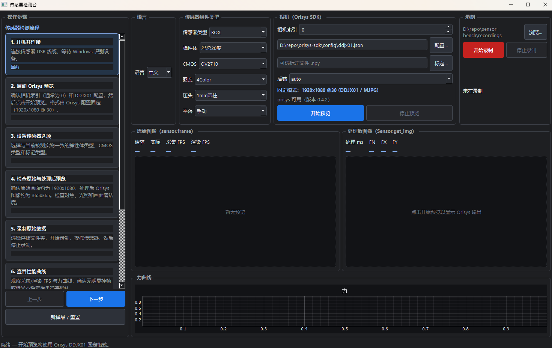Close the 传感器检测台 window

[545, 5]
